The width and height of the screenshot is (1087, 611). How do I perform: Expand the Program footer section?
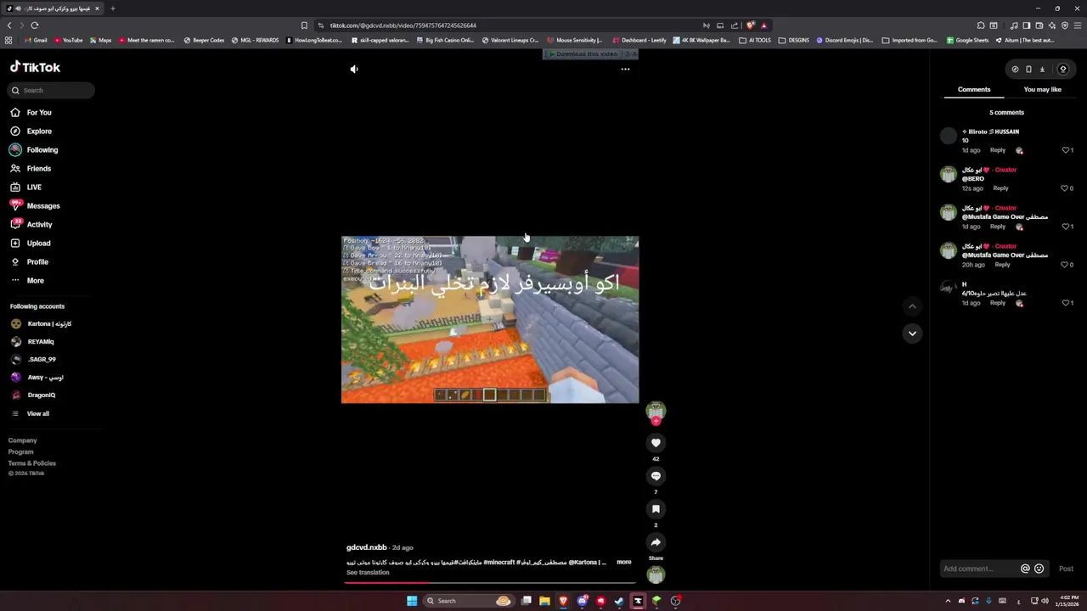coord(21,452)
